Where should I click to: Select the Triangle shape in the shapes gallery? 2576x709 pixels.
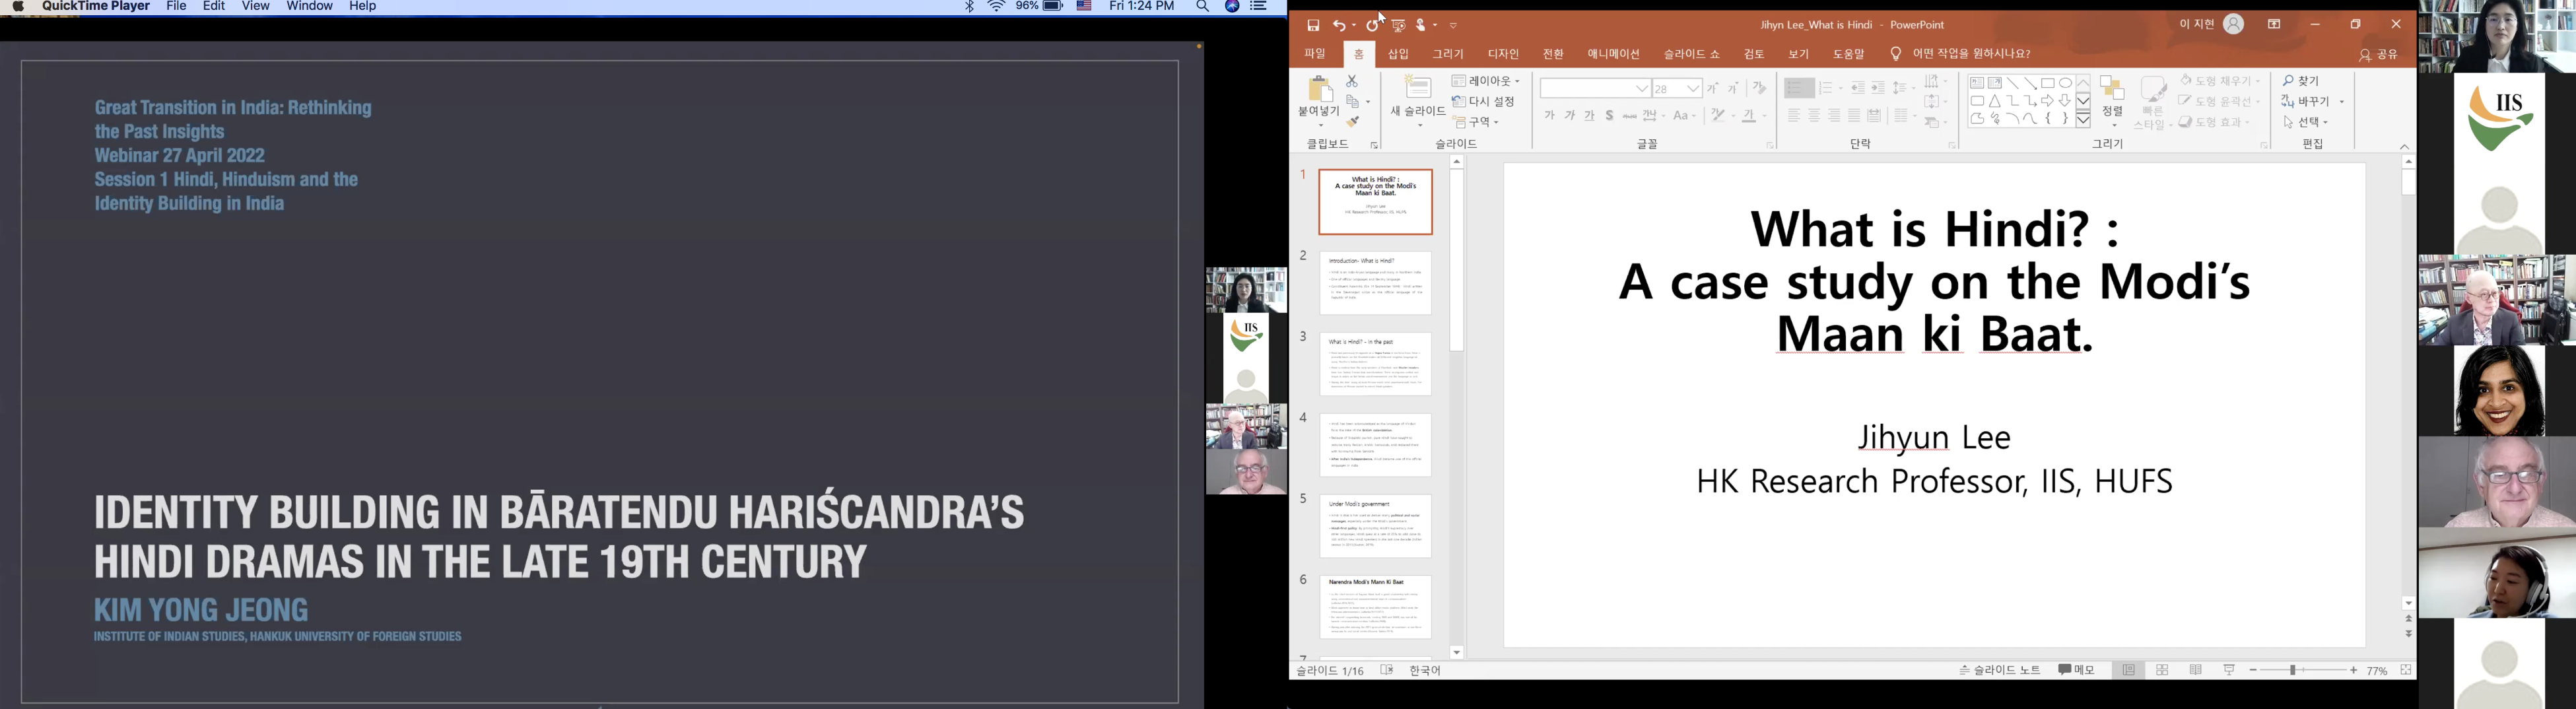(1995, 101)
